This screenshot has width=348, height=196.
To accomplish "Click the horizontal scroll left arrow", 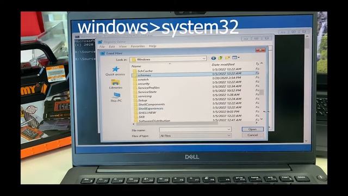I will 133,124.
